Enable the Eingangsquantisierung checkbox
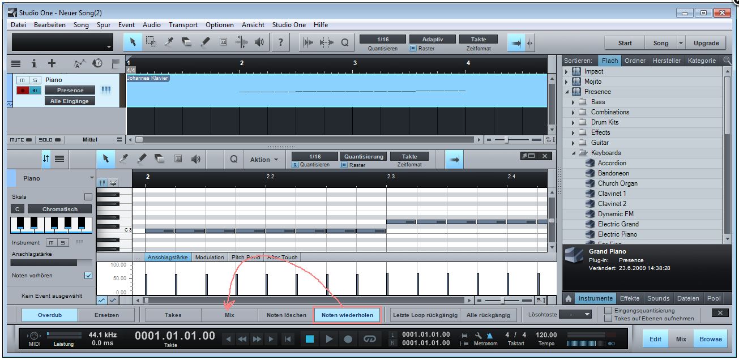The width and height of the screenshot is (739, 360). [608, 310]
